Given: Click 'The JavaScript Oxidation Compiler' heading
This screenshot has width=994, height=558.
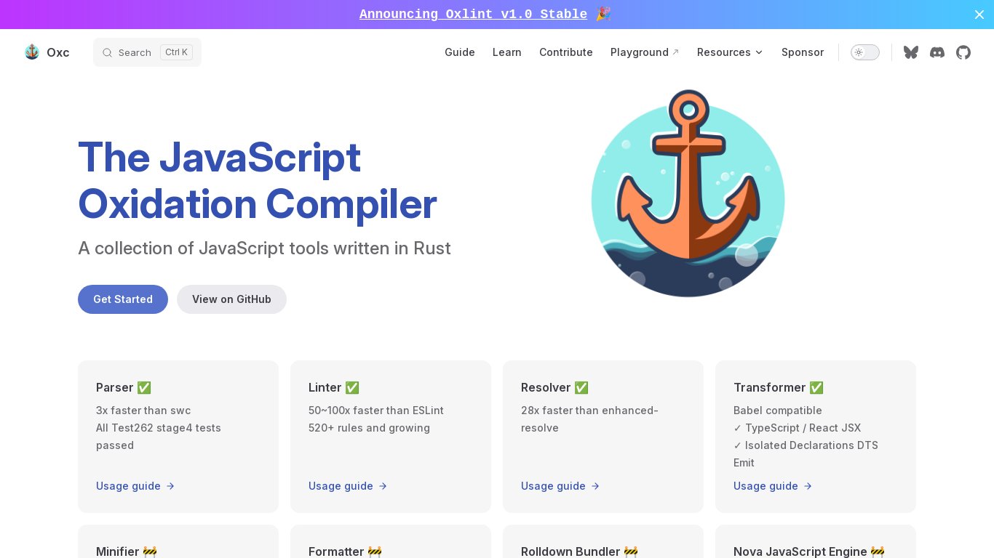Looking at the screenshot, I should [258, 179].
